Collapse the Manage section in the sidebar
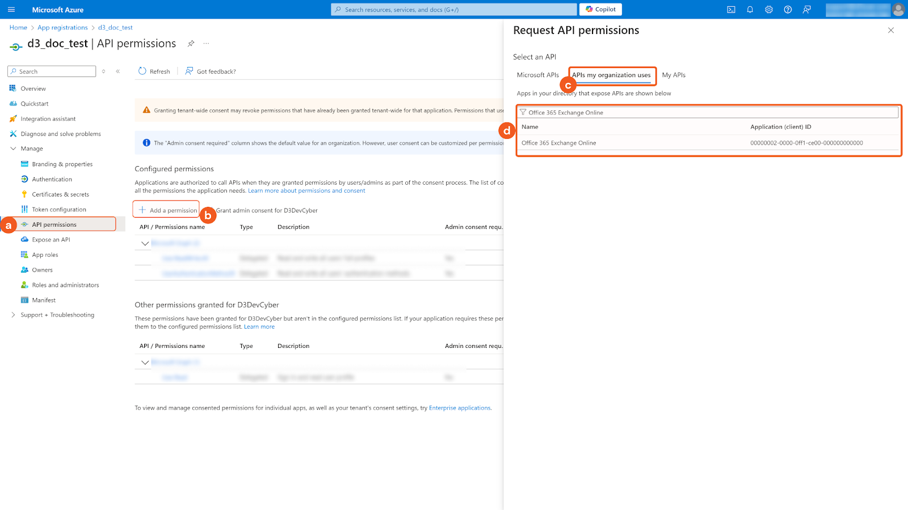908x510 pixels. tap(13, 148)
